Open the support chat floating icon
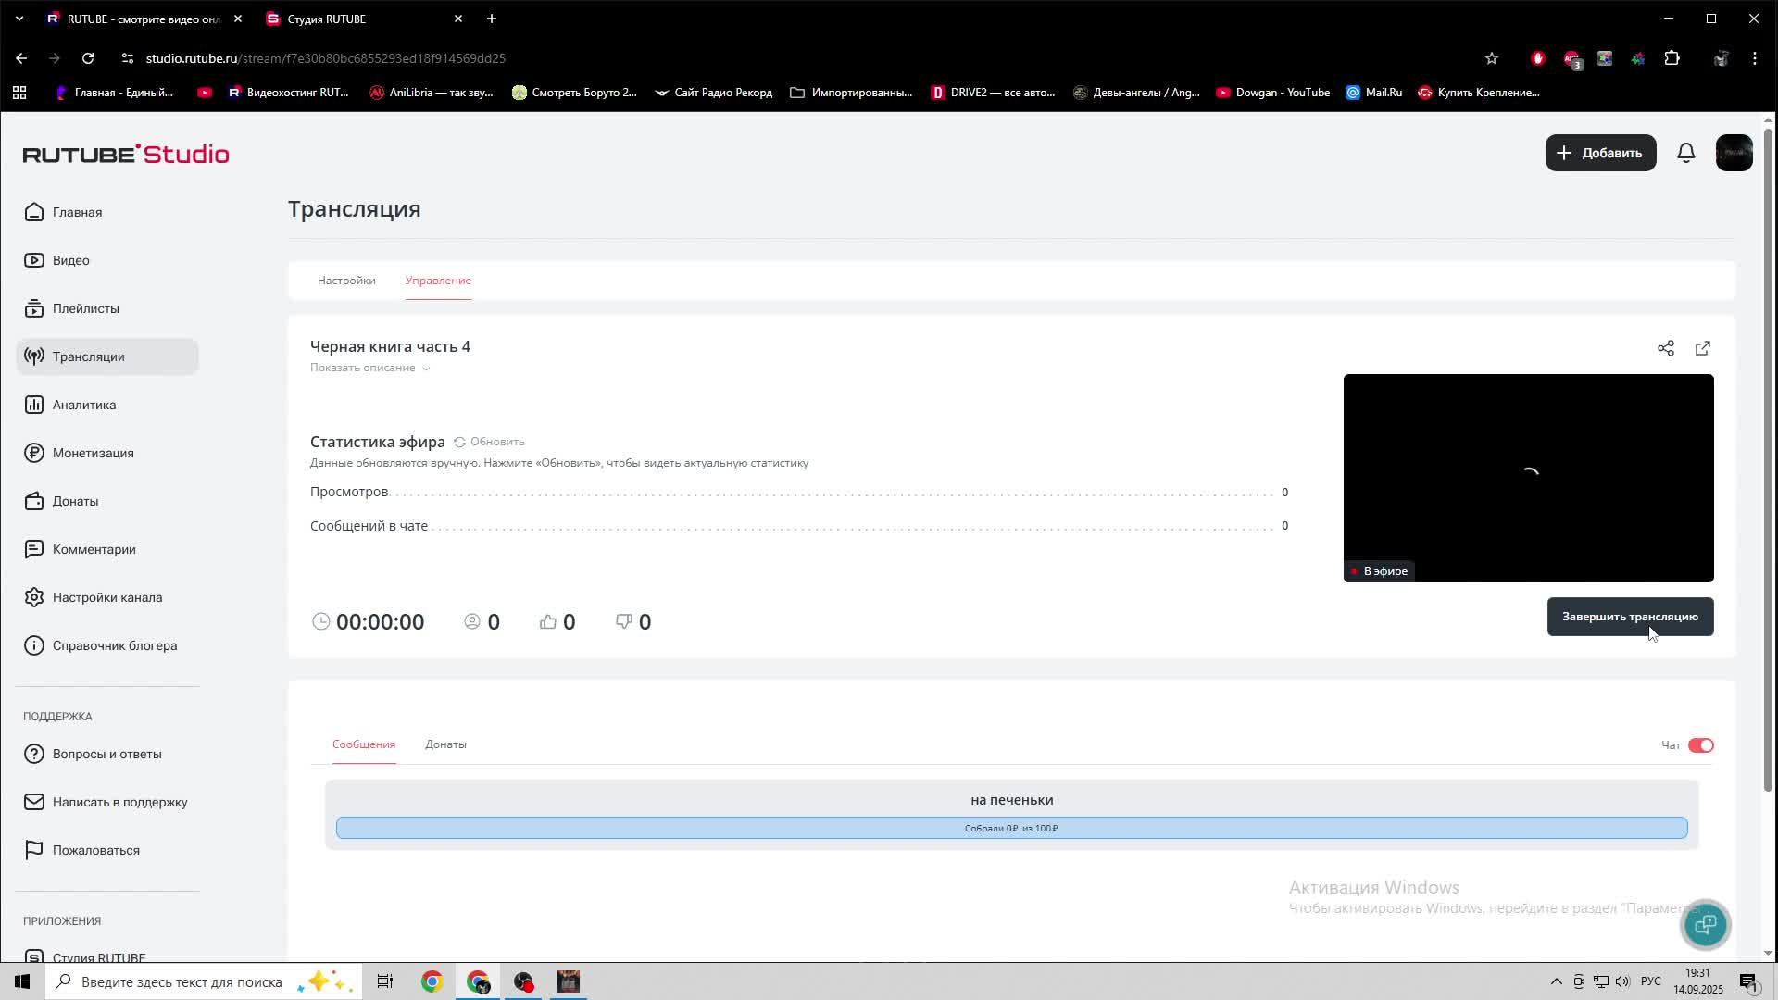1778x1000 pixels. pos(1705,924)
